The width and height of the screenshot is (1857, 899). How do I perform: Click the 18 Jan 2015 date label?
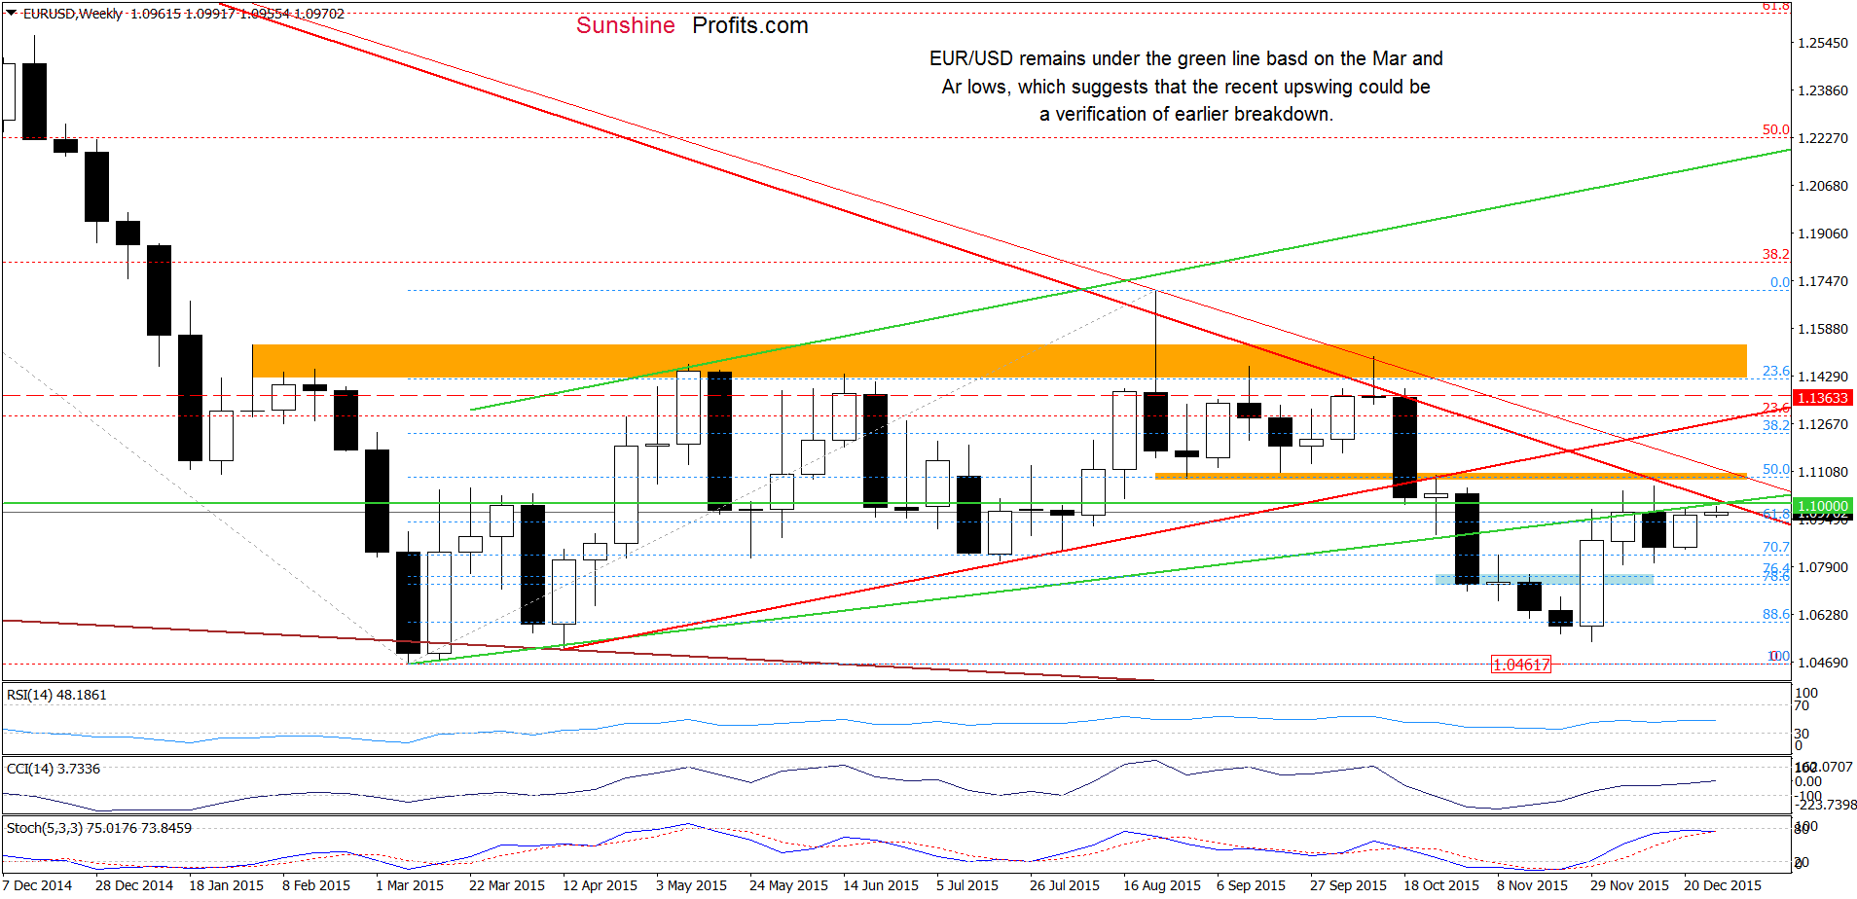click(x=226, y=885)
